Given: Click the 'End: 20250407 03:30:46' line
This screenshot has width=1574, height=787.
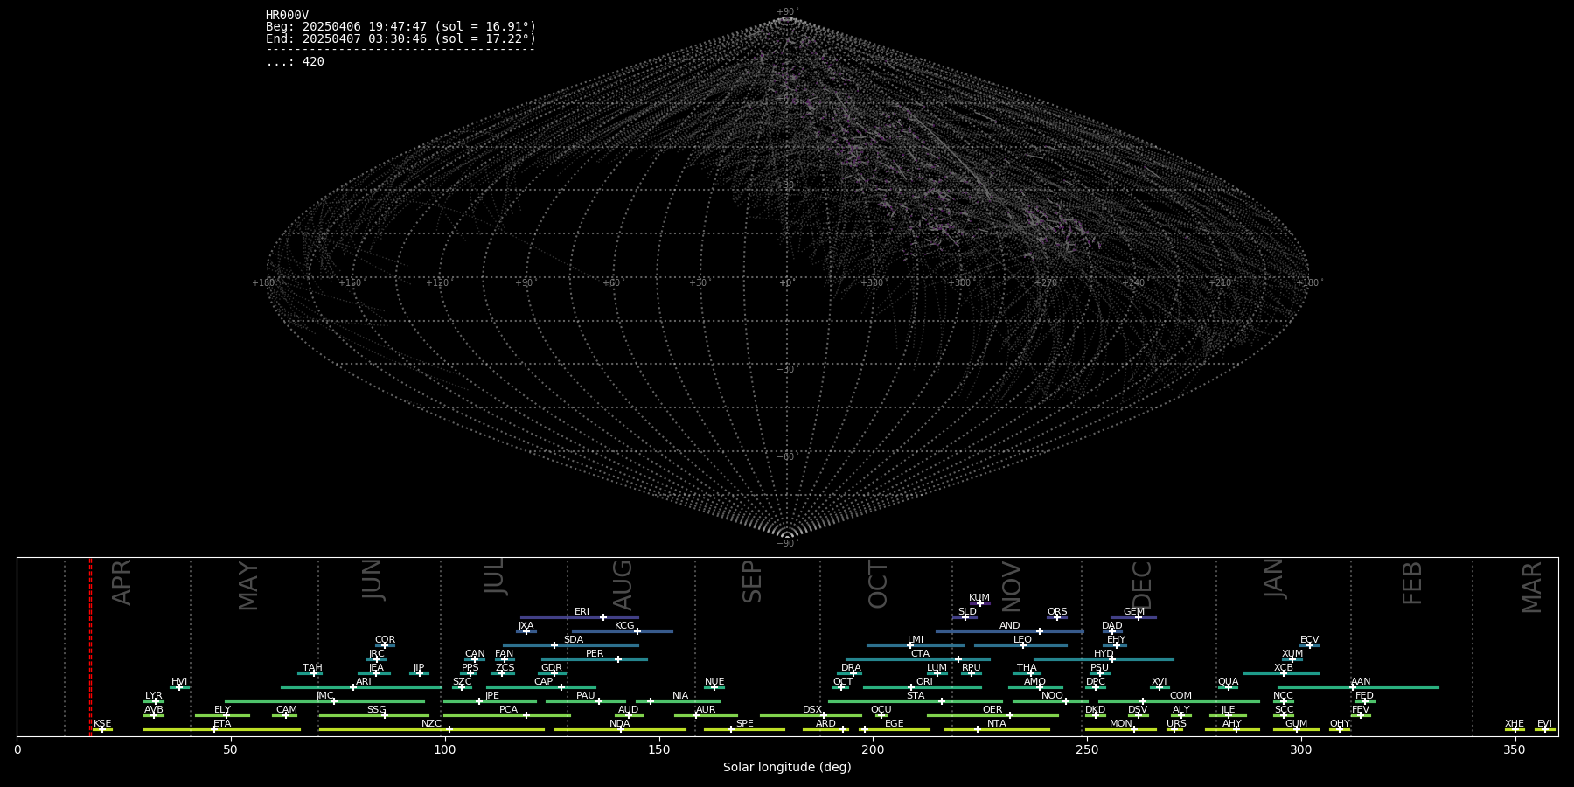Looking at the screenshot, I should coord(400,39).
